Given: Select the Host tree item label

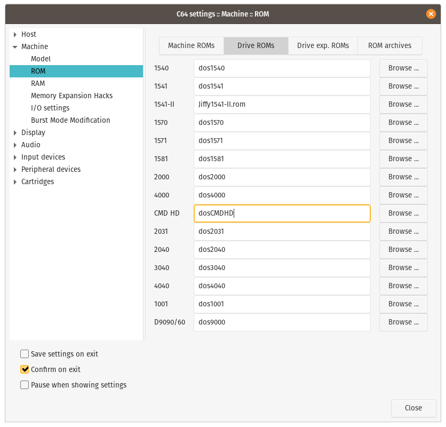Looking at the screenshot, I should [x=29, y=35].
